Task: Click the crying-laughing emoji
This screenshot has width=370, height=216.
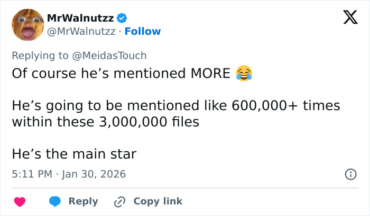Action: click(244, 73)
